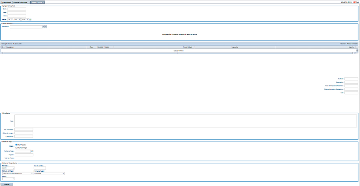Expand the Forma de Pago dropdown
This screenshot has width=360, height=186.
pyautogui.click(x=49, y=174)
